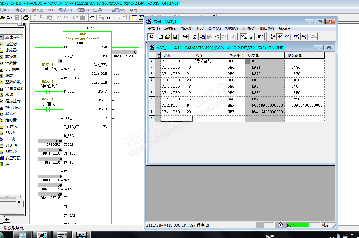Select 计数器 in the element catalog
The height and width of the screenshot is (238, 359).
(11, 63)
